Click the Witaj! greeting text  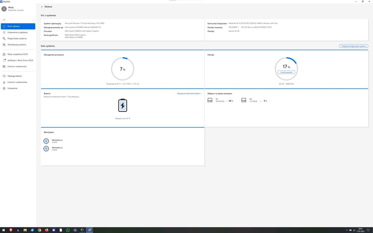[11, 7]
